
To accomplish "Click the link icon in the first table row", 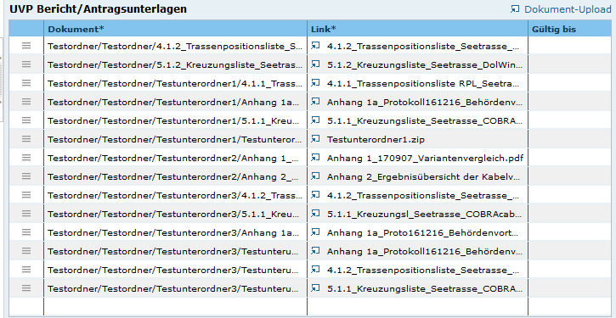I will pyautogui.click(x=315, y=46).
